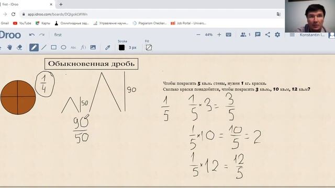
Task: Open the Plagiarism Checker bookmark
Action: coord(150,23)
